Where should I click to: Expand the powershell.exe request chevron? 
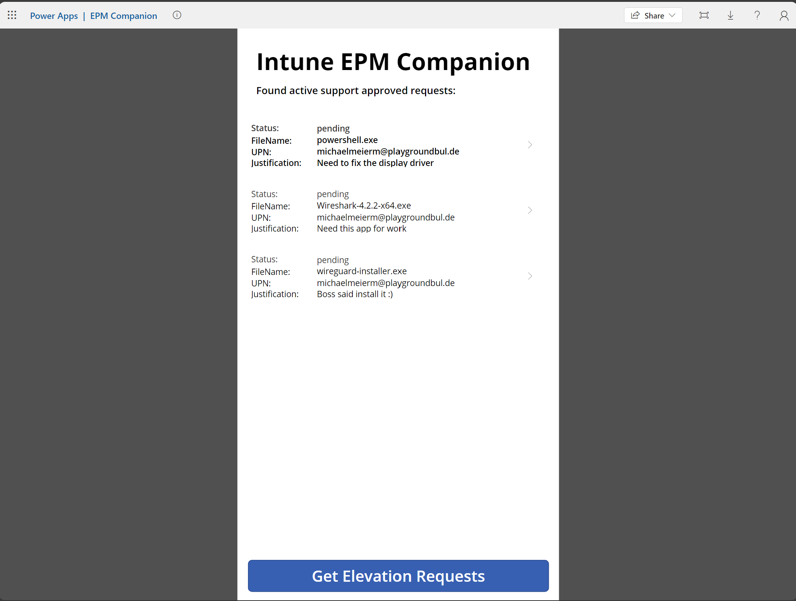(x=530, y=145)
